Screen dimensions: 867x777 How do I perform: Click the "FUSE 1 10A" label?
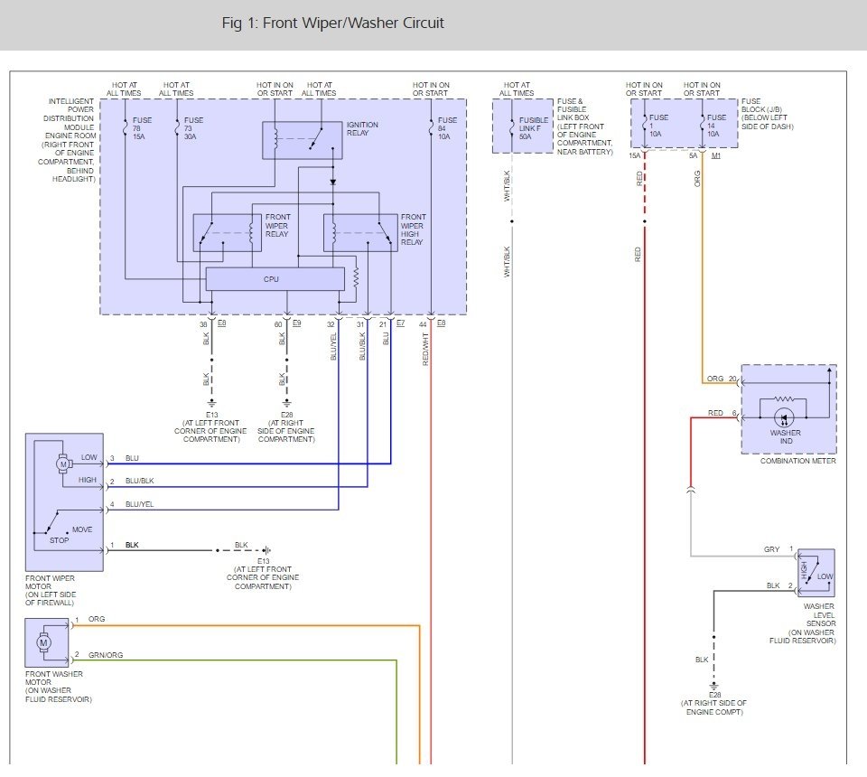click(x=658, y=126)
